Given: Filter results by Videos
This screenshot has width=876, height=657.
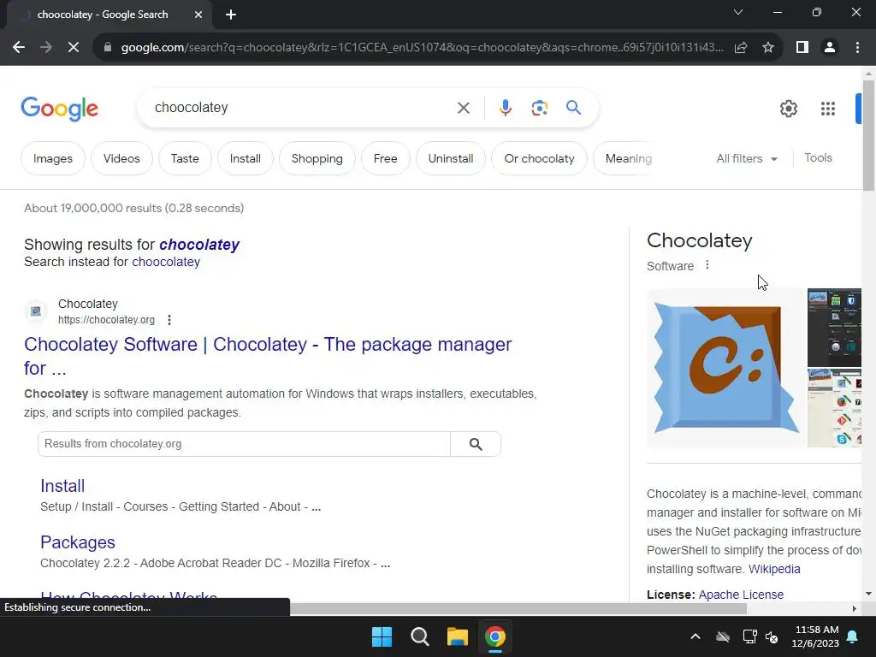Looking at the screenshot, I should 121,158.
